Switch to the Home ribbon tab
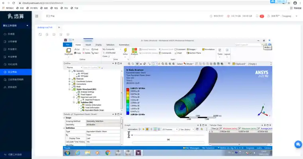Image resolution: width=303 pixels, height=159 pixels. click(78, 45)
